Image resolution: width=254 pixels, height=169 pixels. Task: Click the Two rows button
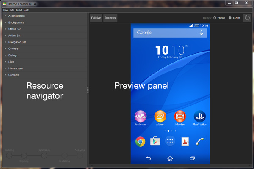tap(110, 18)
